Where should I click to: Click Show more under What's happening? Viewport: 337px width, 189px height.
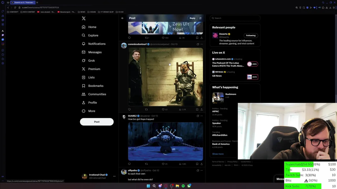click(218, 154)
